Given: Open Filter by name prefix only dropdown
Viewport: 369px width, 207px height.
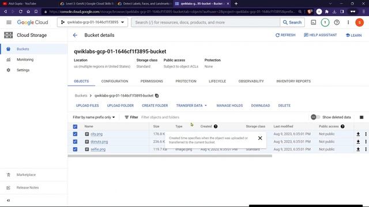Looking at the screenshot, I should click(94, 117).
